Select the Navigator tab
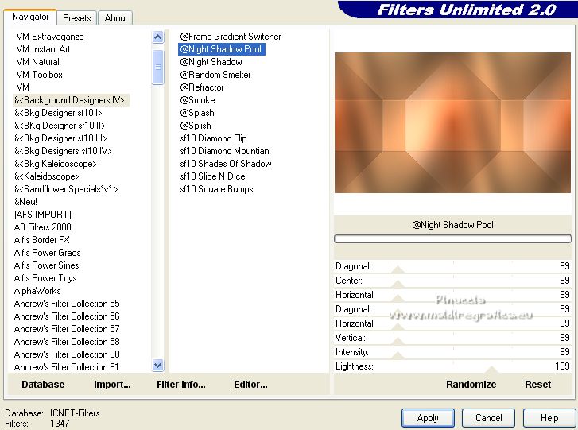 tap(30, 17)
